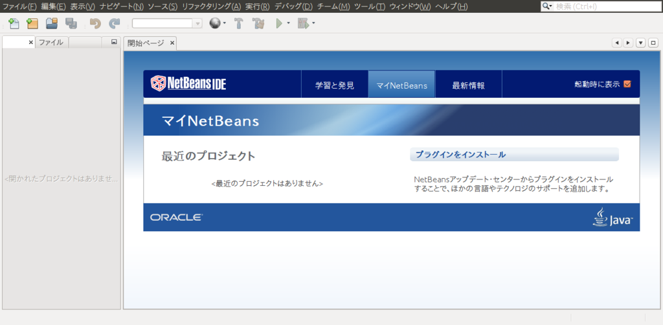Click the <開かれたプロジェクトはありませ... text
The image size is (663, 325).
point(62,179)
